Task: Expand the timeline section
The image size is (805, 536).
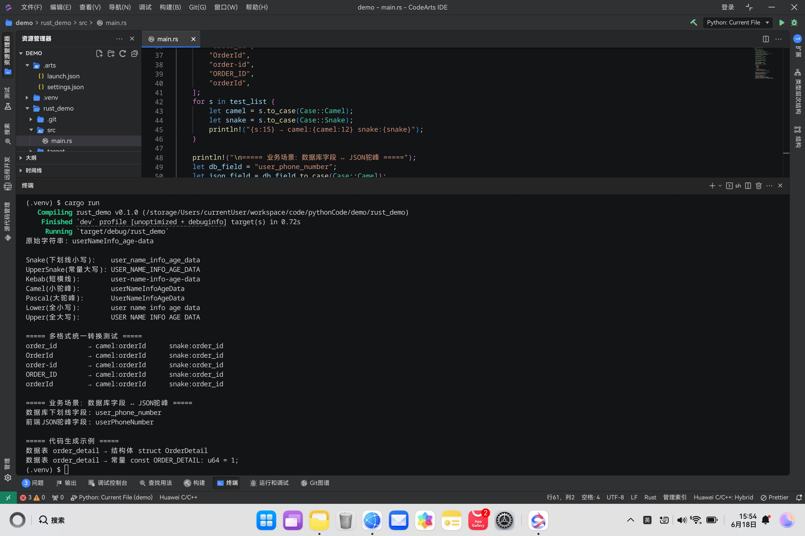Action: tap(79, 171)
